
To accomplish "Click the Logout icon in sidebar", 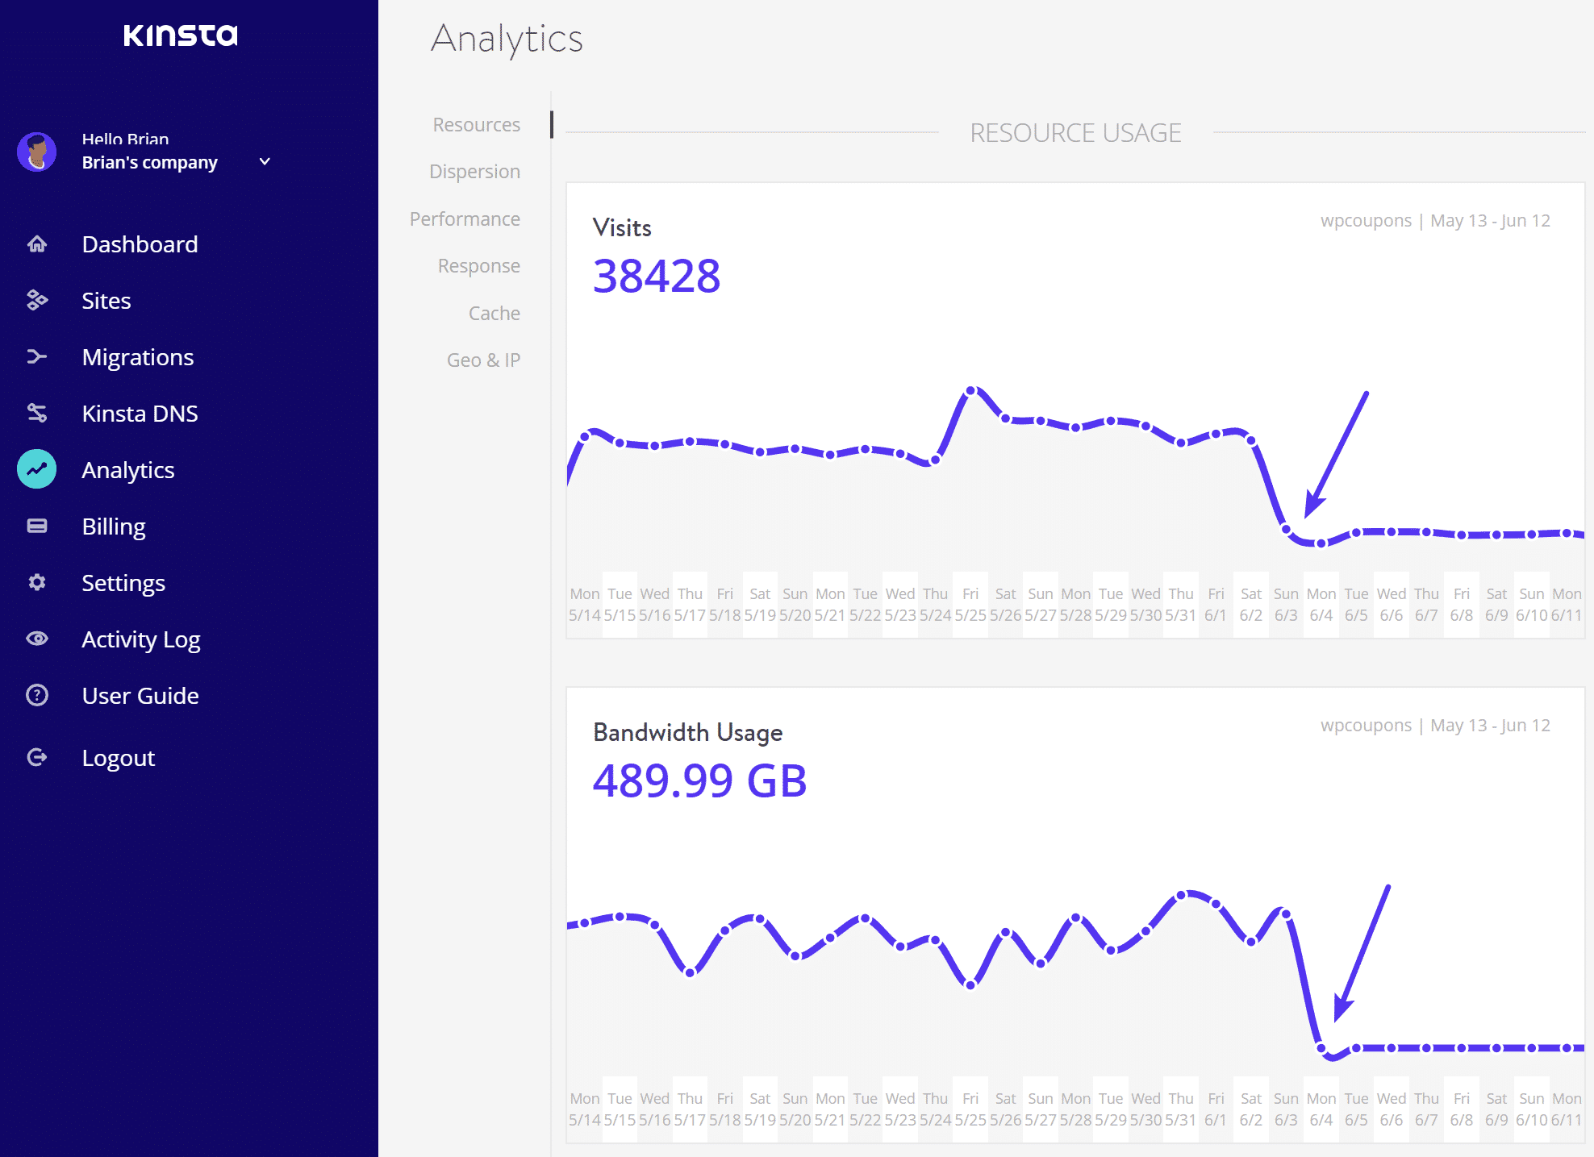I will click(x=35, y=755).
